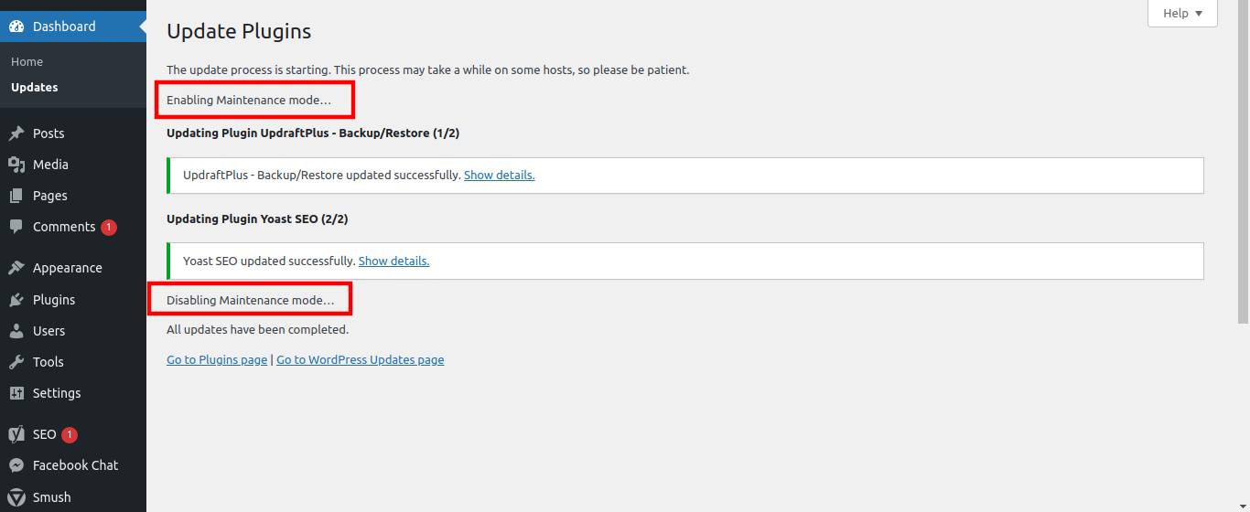
Task: Open the Plugins menu
Action: coord(73,300)
